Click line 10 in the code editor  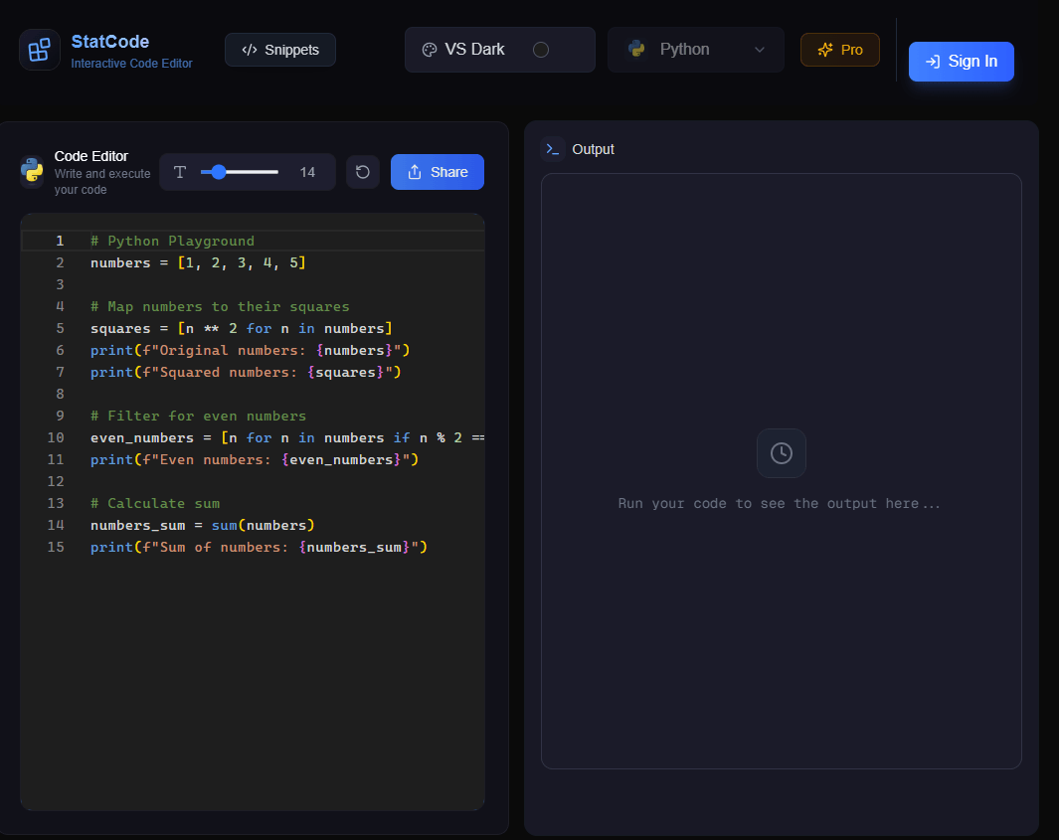pos(286,437)
